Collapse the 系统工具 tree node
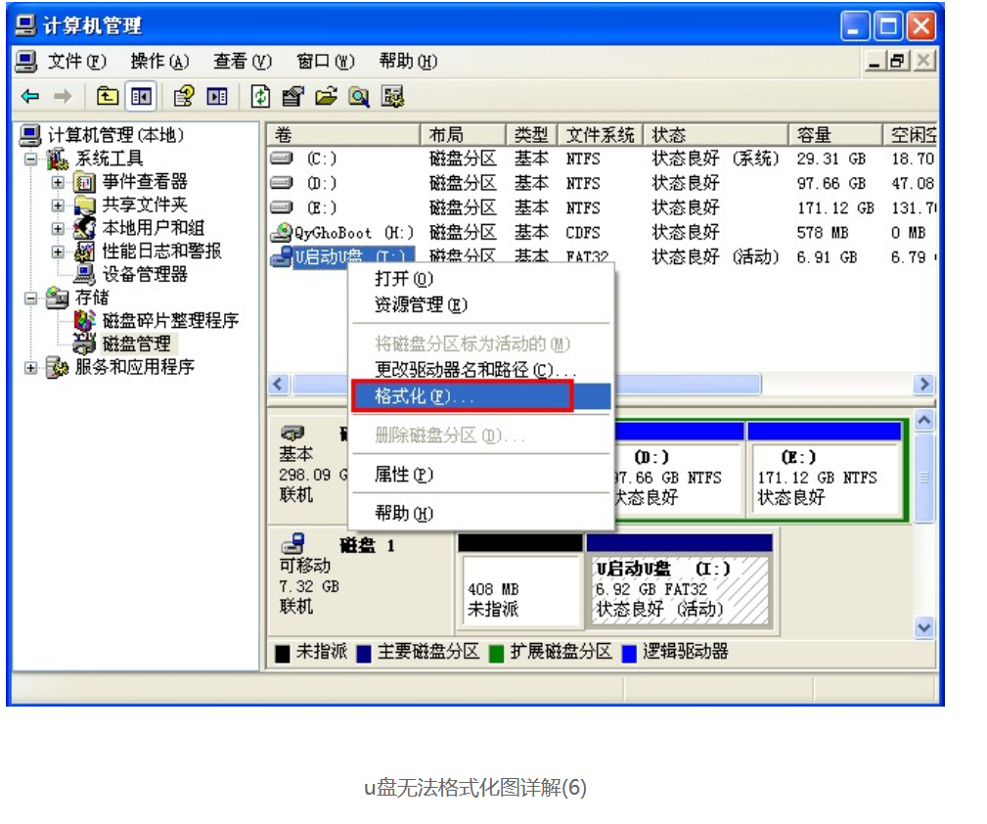The width and height of the screenshot is (987, 824). point(31,159)
